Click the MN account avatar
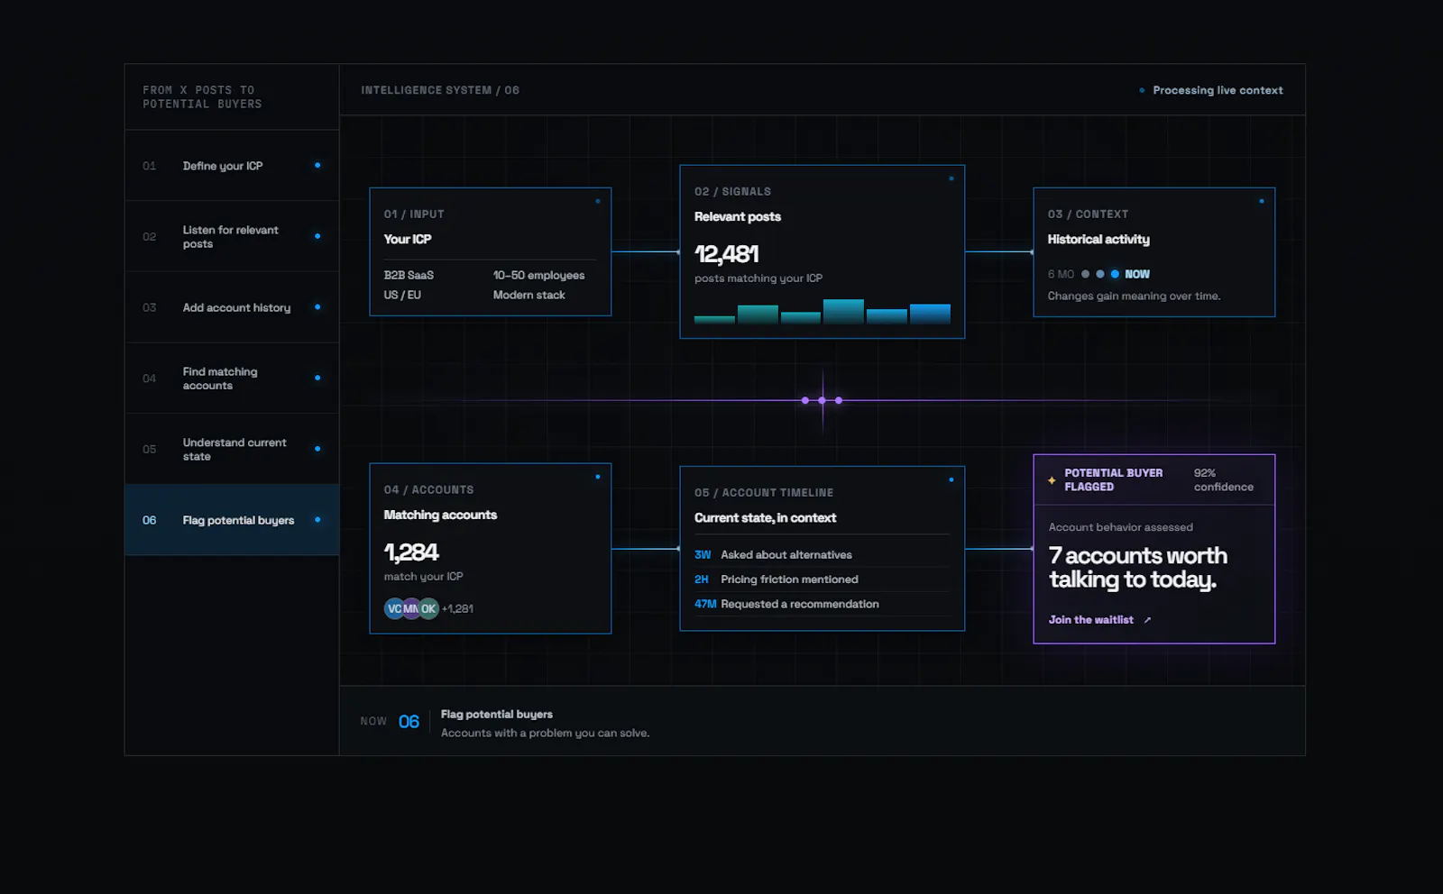 (411, 608)
